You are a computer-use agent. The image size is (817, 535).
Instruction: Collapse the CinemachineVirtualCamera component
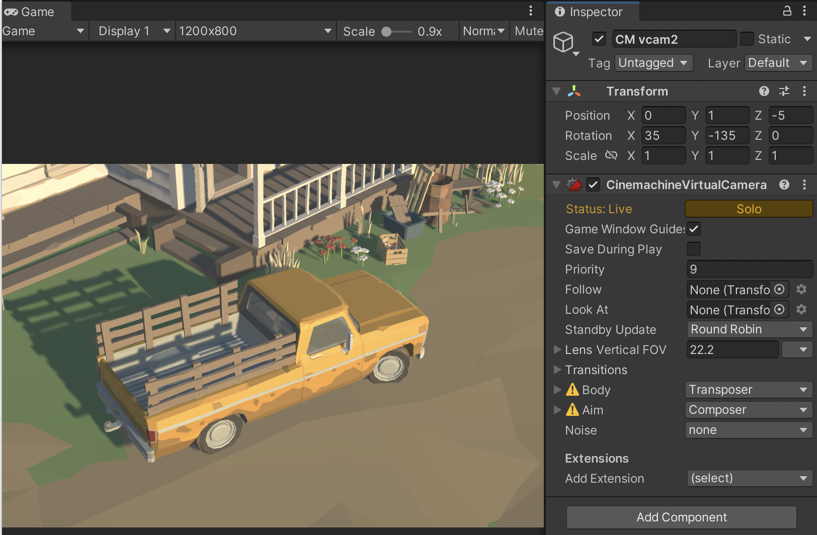point(556,185)
